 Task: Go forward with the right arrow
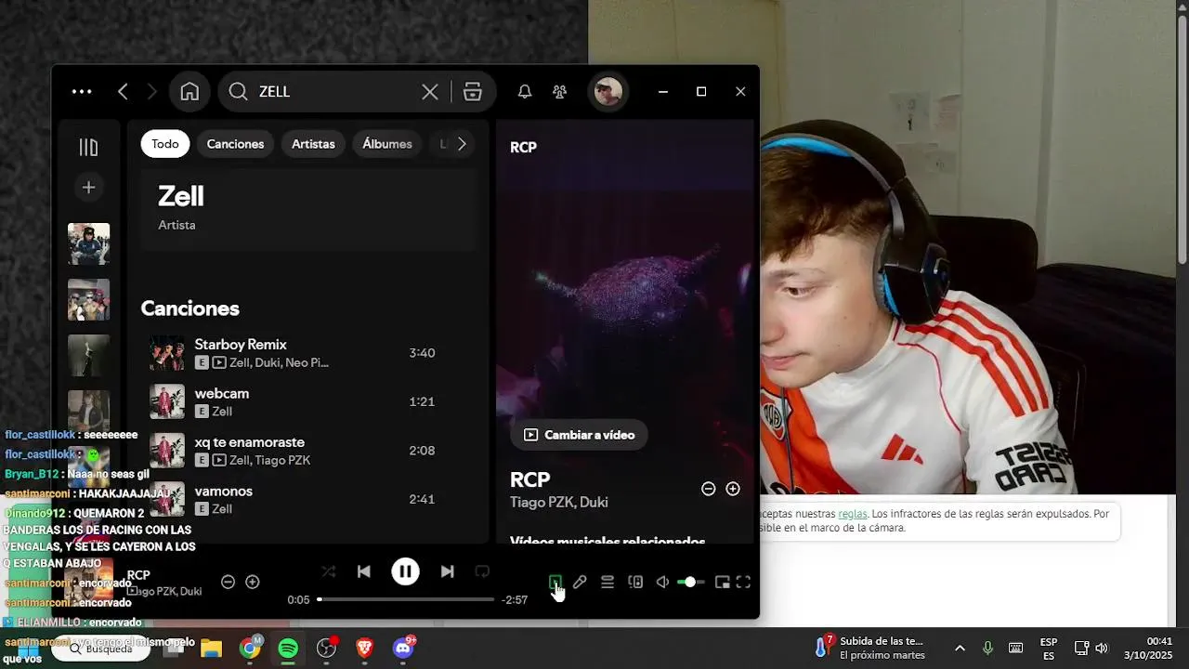click(x=152, y=91)
